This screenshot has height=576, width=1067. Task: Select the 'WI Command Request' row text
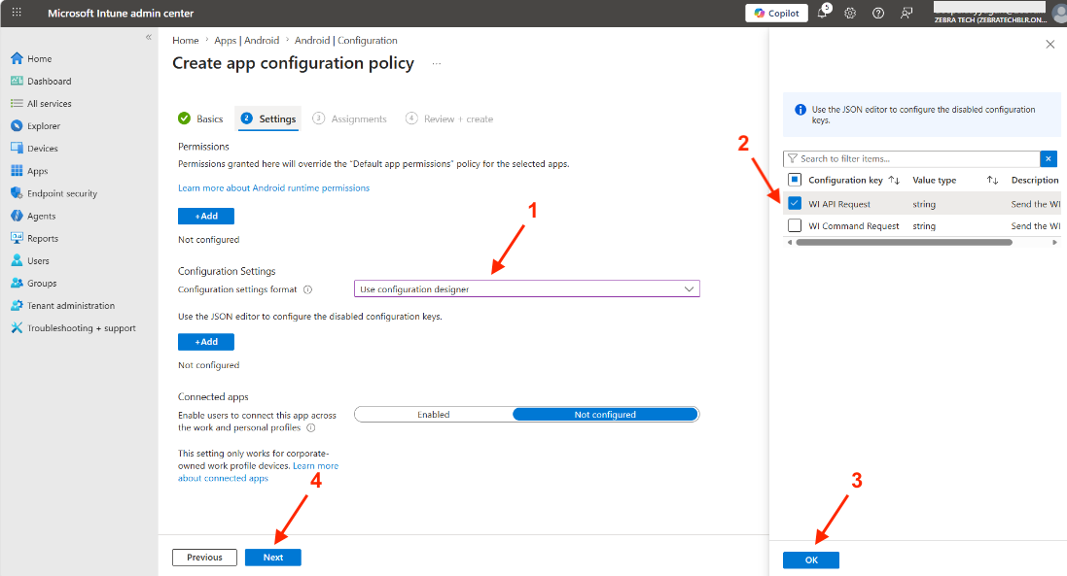[x=853, y=225]
